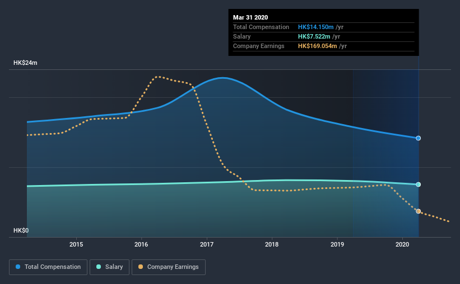This screenshot has height=284, width=460.
Task: Click the 2017 x-axis label
Action: point(207,244)
